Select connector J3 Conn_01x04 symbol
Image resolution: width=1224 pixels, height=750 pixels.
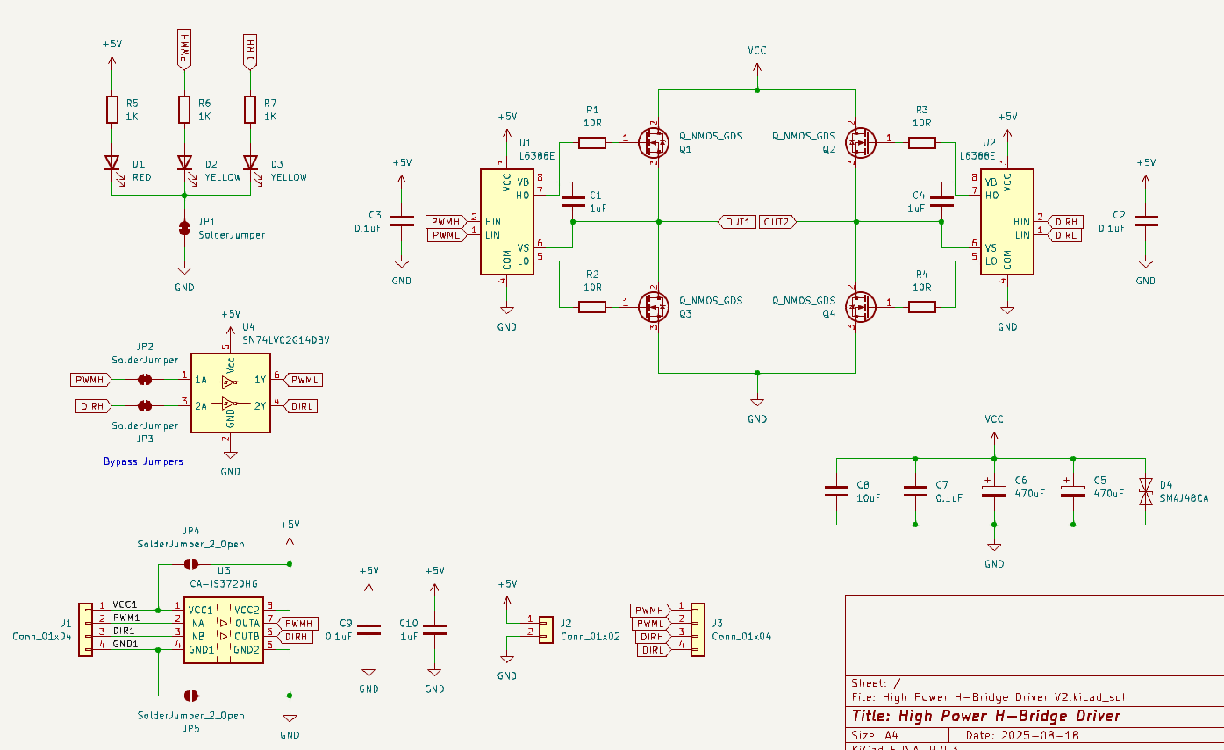point(698,629)
